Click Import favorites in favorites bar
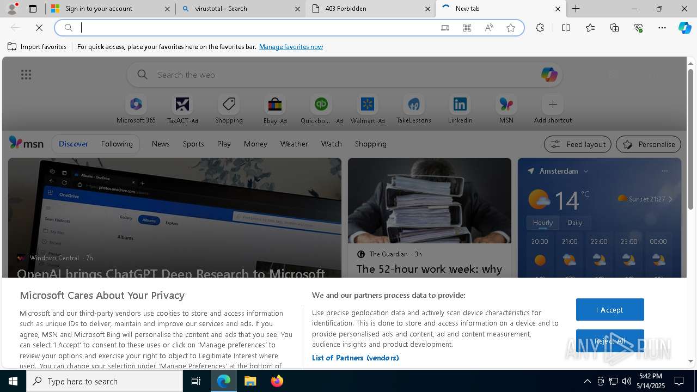This screenshot has height=392, width=697. (x=37, y=47)
